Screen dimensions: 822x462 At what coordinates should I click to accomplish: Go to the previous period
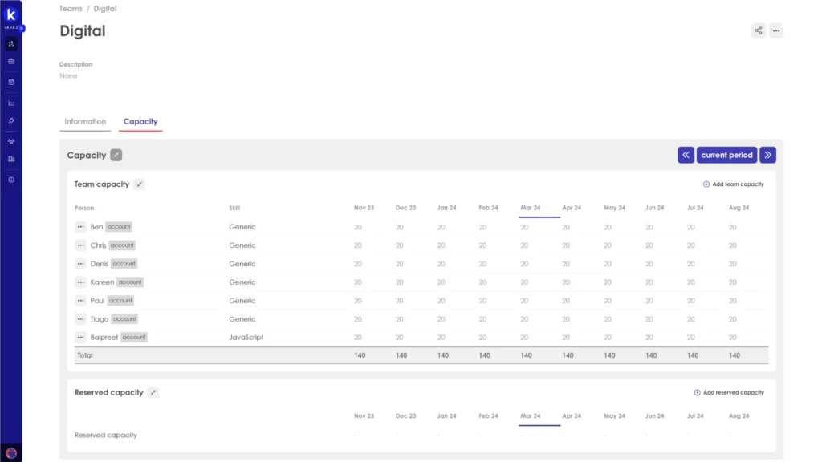(x=686, y=155)
